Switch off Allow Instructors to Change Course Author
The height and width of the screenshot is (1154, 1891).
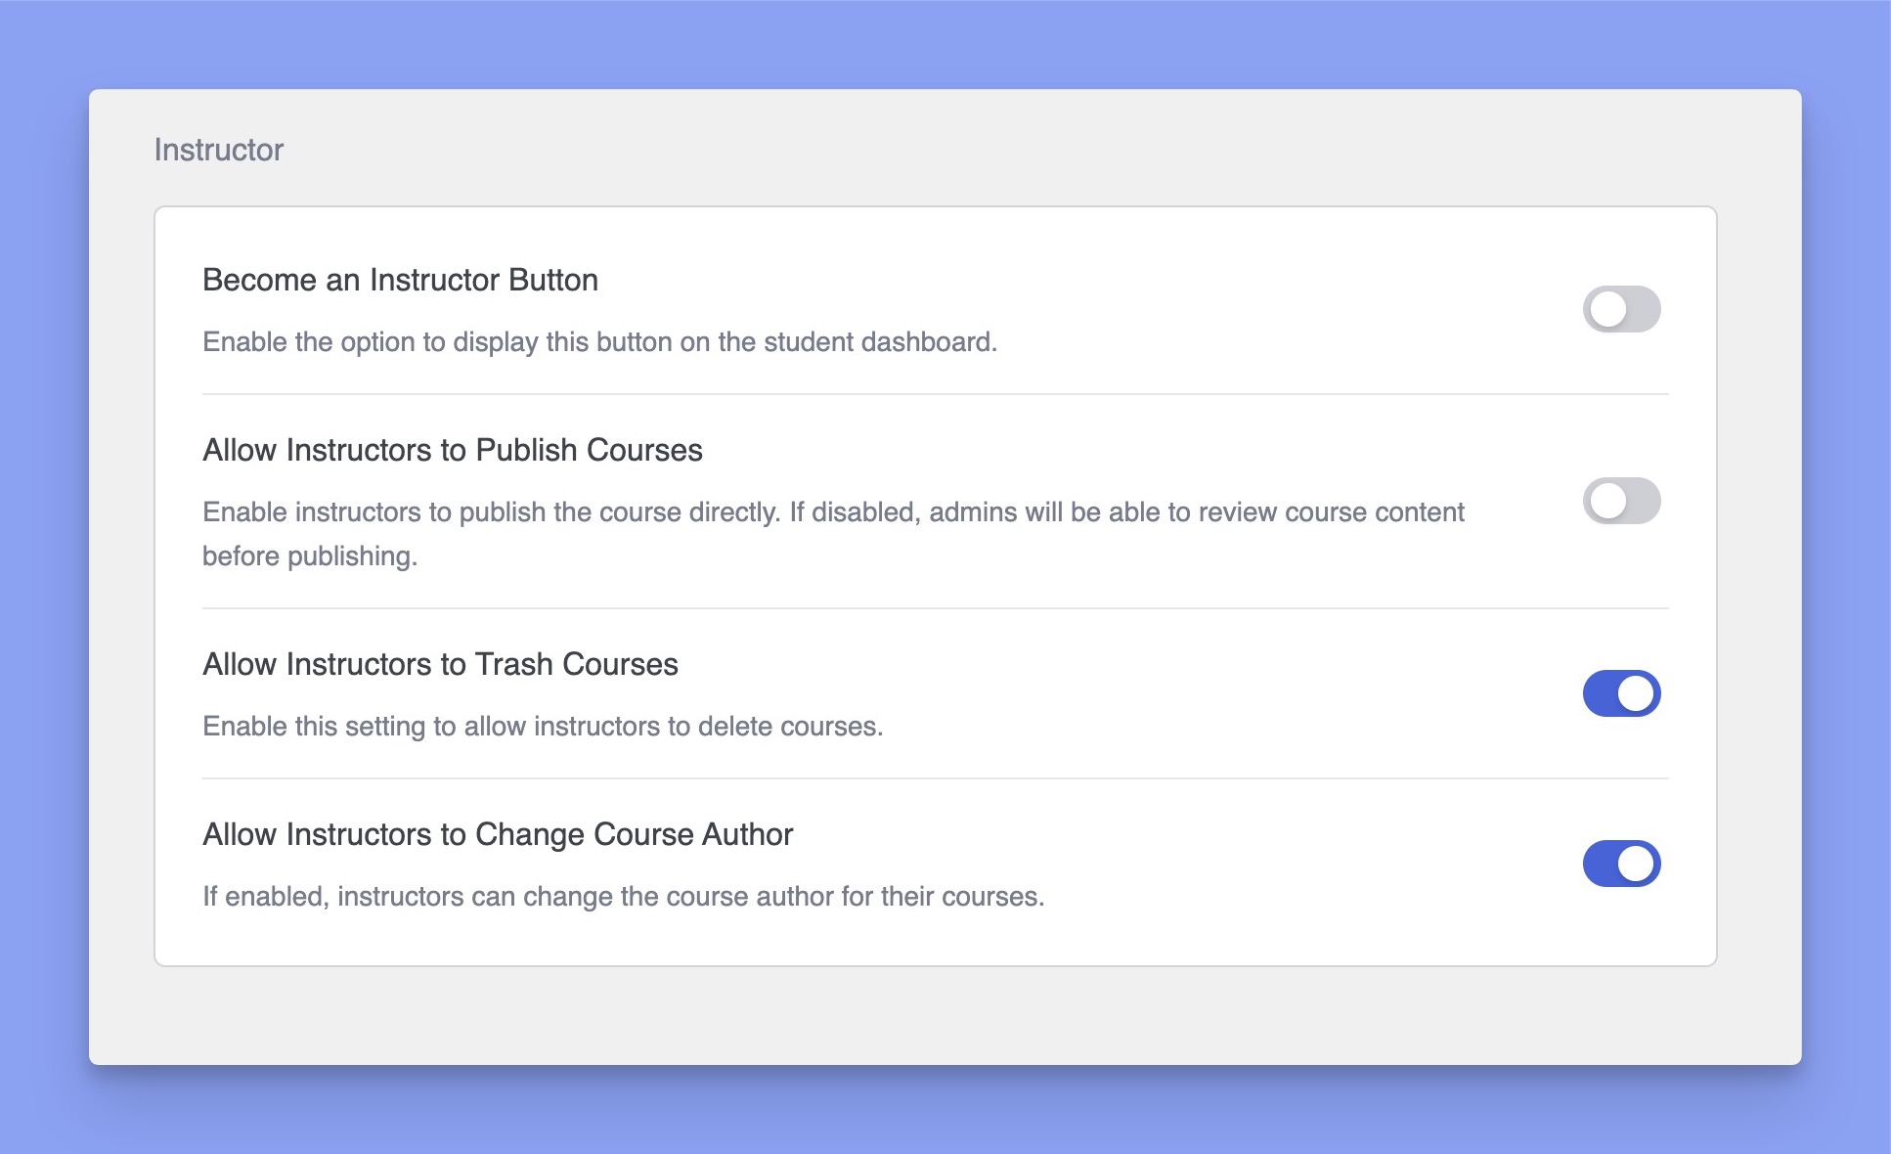1621,864
